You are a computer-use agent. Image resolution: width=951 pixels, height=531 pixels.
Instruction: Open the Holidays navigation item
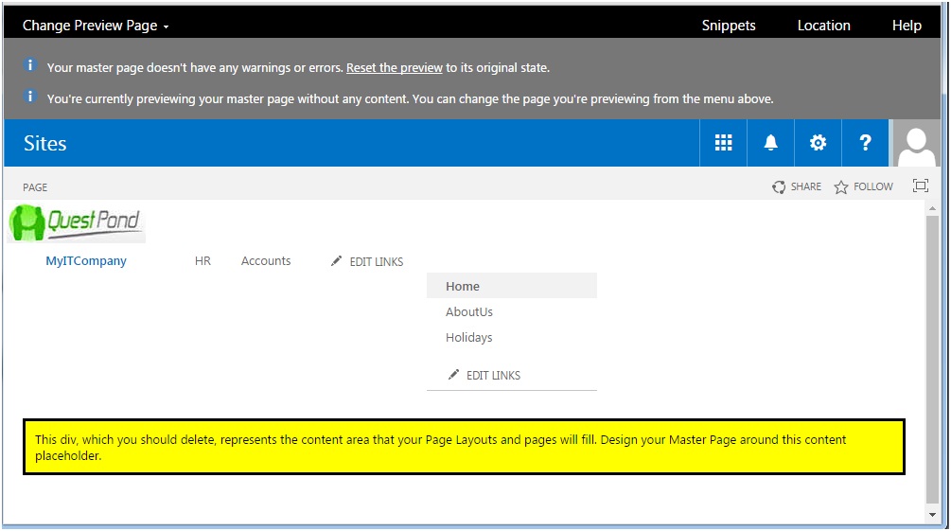pos(468,337)
